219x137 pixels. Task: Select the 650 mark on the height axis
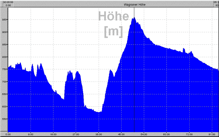click(x=3, y=94)
